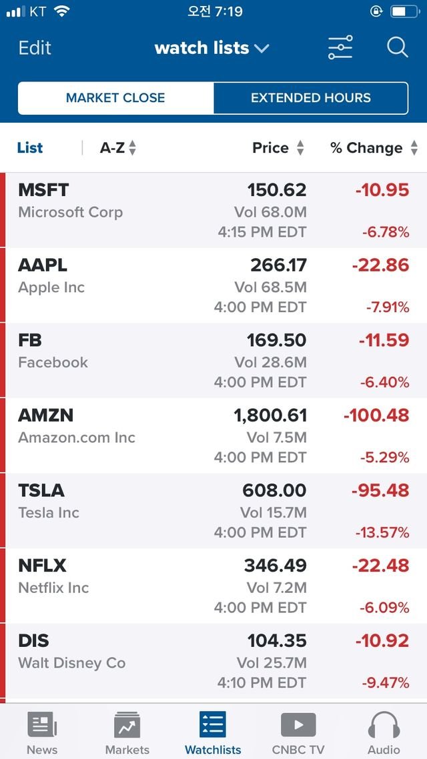The image size is (427, 759).
Task: Expand the watch lists dropdown
Action: (211, 48)
